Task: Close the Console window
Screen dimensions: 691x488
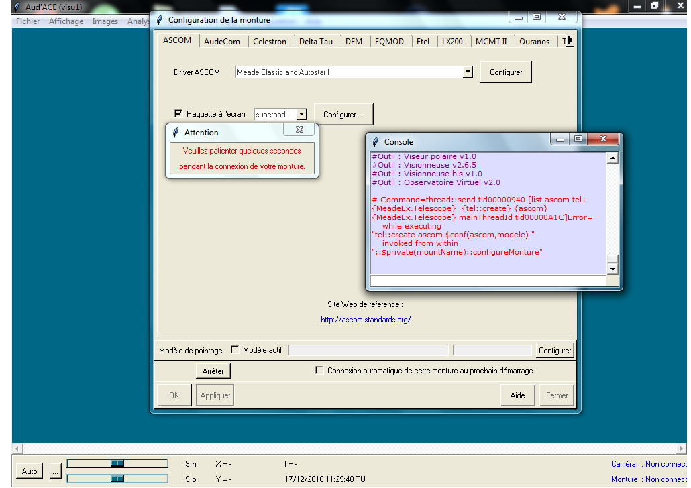Action: [603, 139]
